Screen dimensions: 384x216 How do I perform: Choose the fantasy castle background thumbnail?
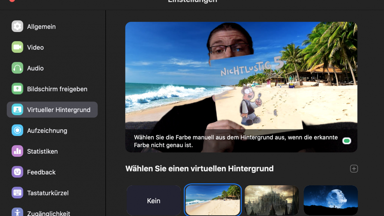coord(272,200)
